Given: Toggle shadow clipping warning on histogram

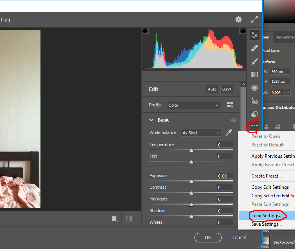Looking at the screenshot, I should click(145, 31).
